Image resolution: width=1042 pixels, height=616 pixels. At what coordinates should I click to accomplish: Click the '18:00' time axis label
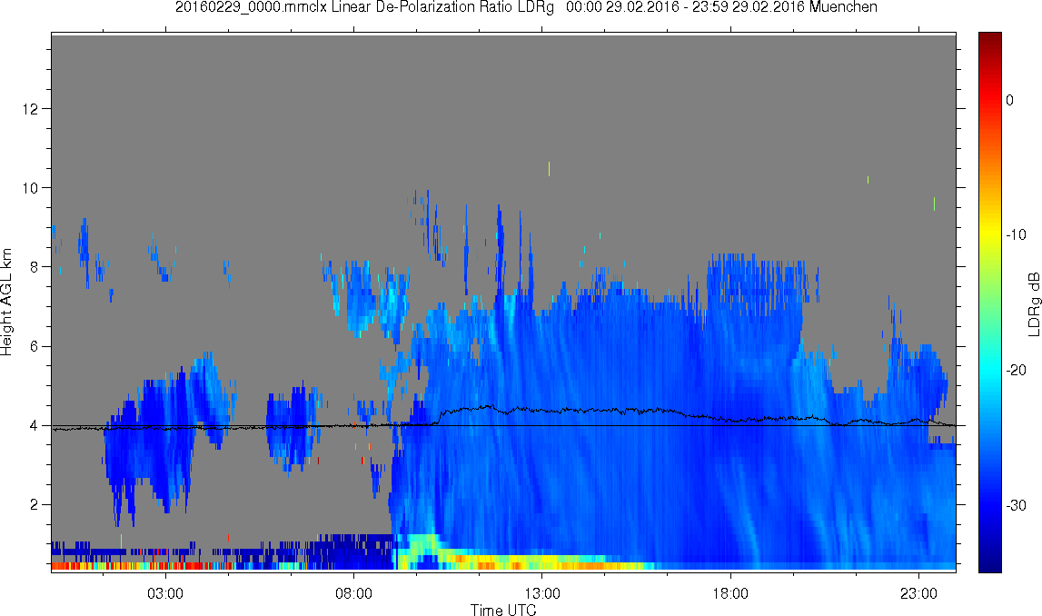(x=730, y=593)
